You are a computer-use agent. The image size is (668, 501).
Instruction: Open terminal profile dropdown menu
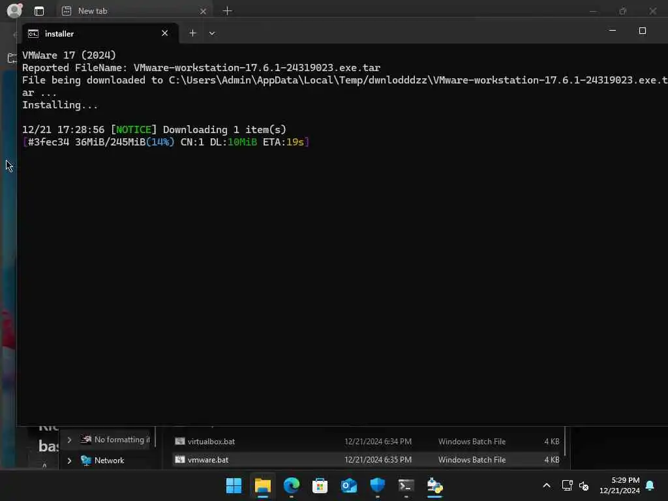tap(212, 33)
